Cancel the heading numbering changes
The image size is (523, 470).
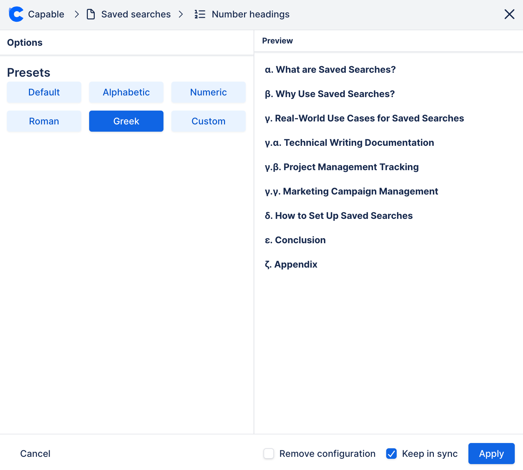(x=35, y=454)
